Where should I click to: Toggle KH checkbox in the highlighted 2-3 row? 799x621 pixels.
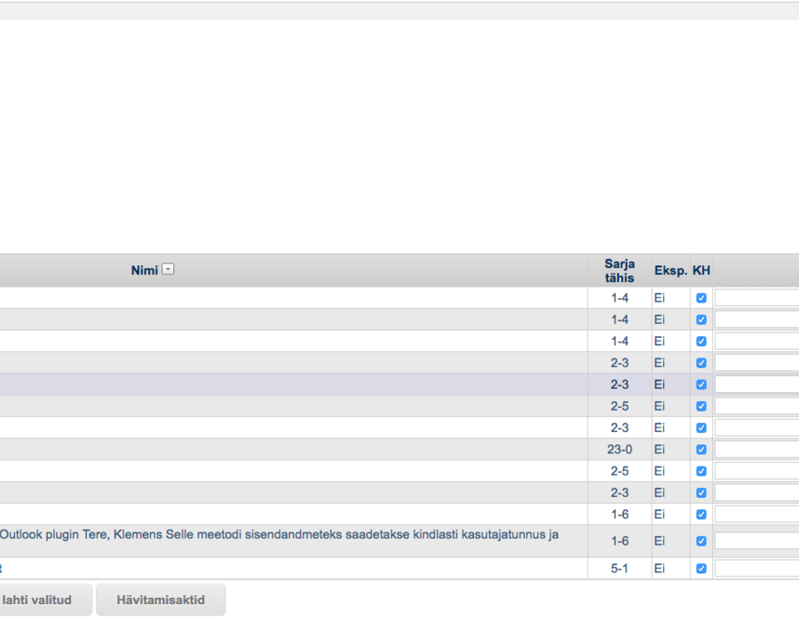701,384
